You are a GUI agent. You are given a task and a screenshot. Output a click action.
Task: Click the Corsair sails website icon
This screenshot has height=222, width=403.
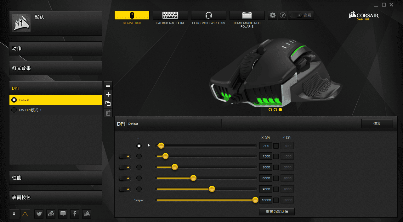[87, 214]
